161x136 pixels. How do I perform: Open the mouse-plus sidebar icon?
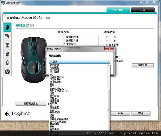(x=7, y=54)
